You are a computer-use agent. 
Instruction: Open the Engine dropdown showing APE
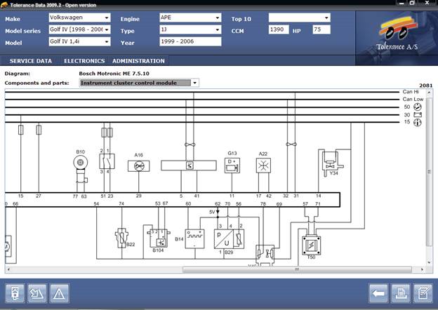click(x=190, y=18)
